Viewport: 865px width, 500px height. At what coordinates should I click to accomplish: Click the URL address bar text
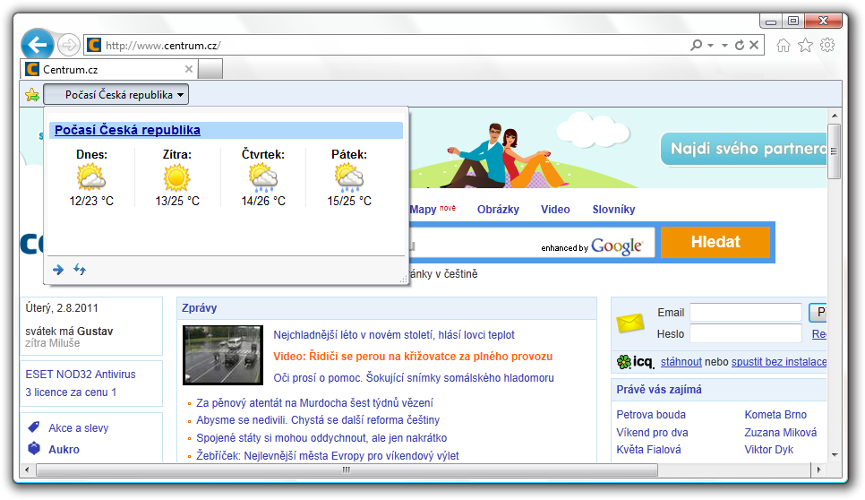point(163,46)
